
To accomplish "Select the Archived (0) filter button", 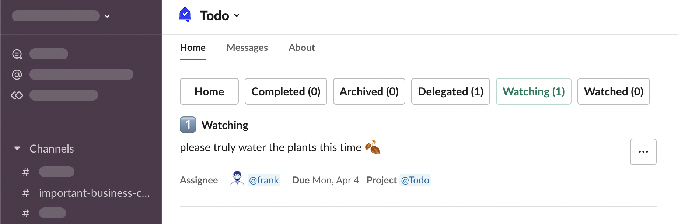I will (369, 91).
